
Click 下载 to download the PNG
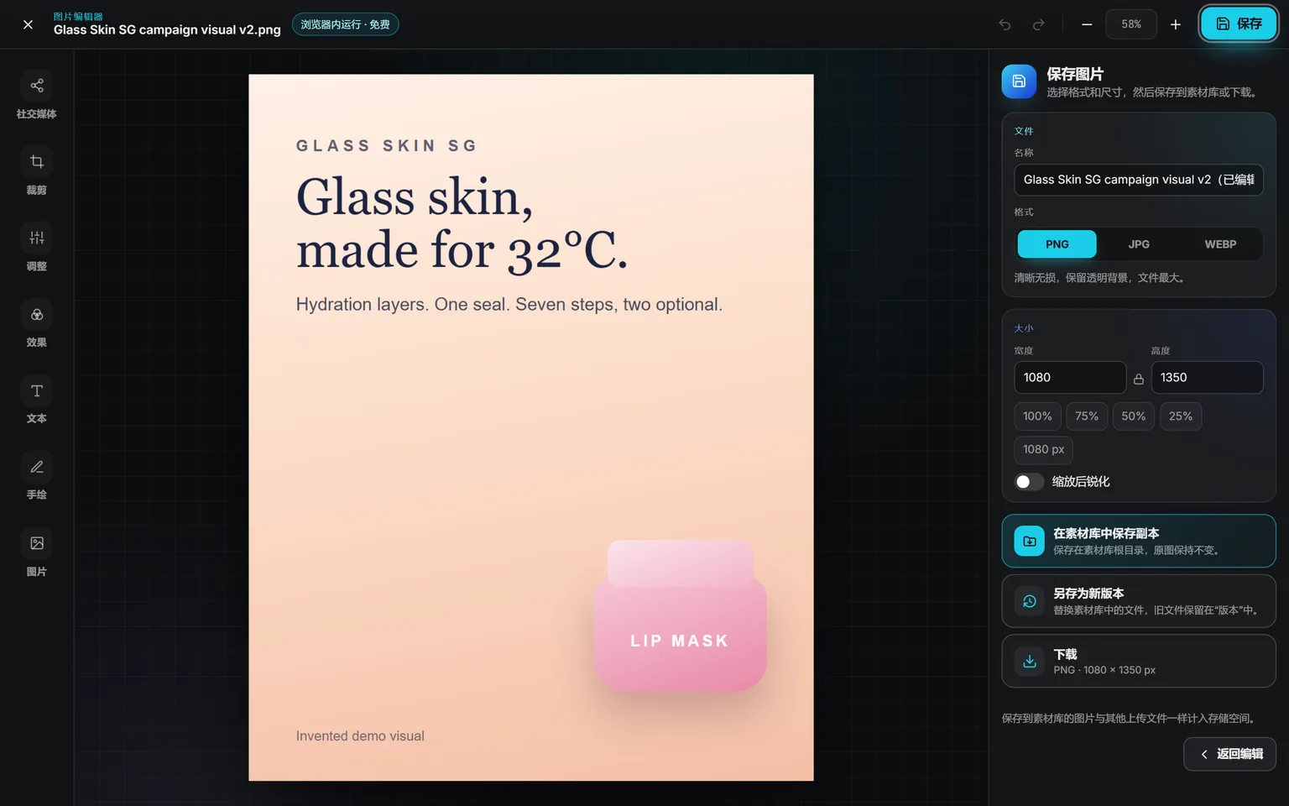(1139, 662)
